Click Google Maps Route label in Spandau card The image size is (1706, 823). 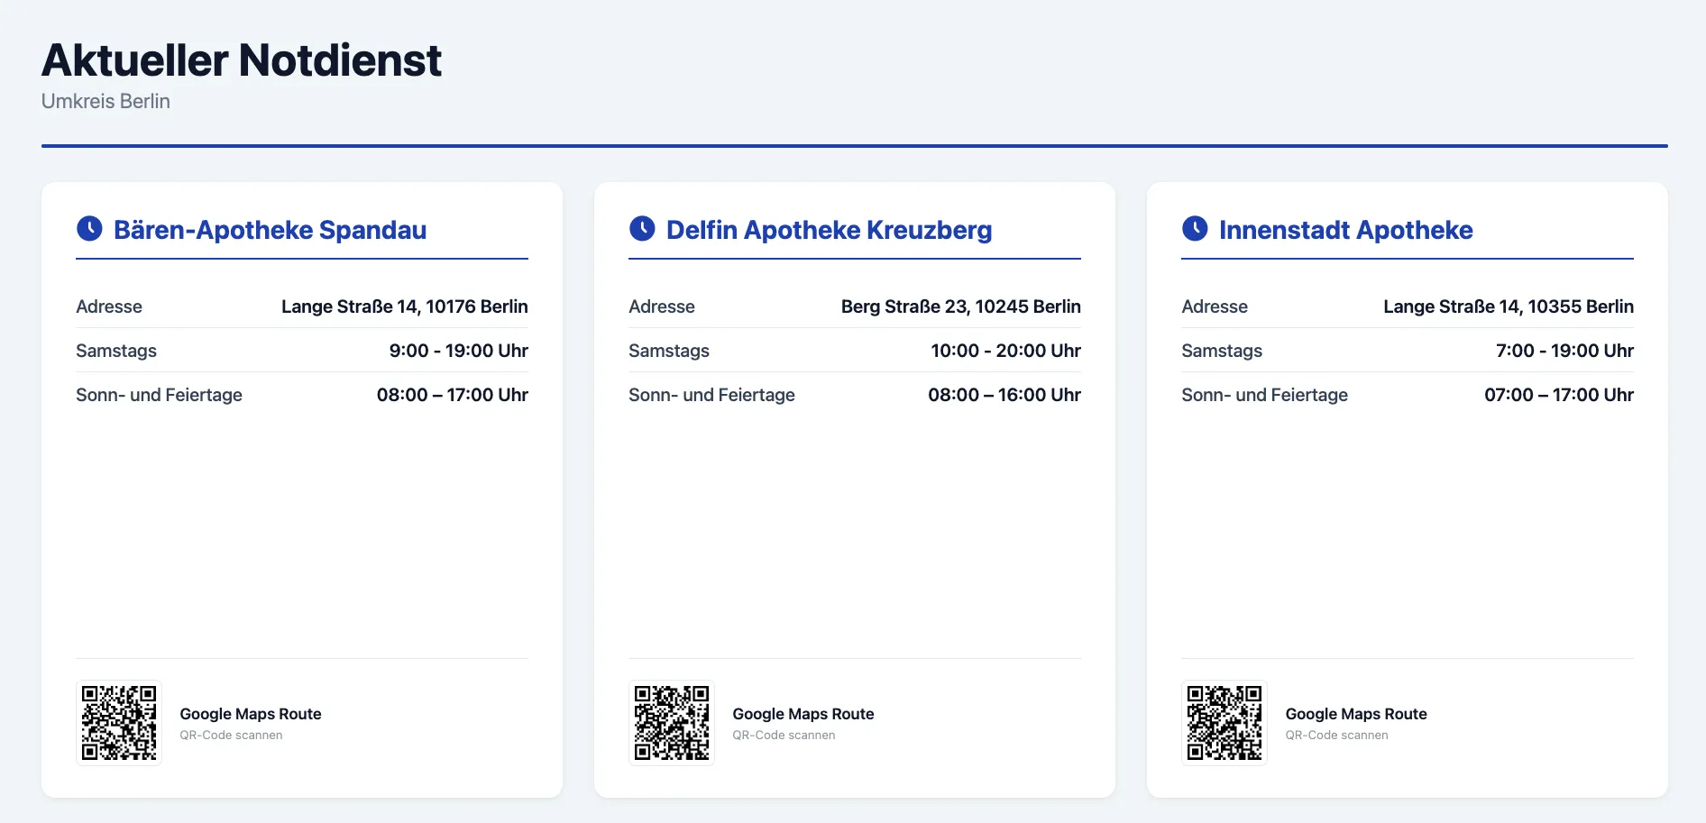click(251, 714)
